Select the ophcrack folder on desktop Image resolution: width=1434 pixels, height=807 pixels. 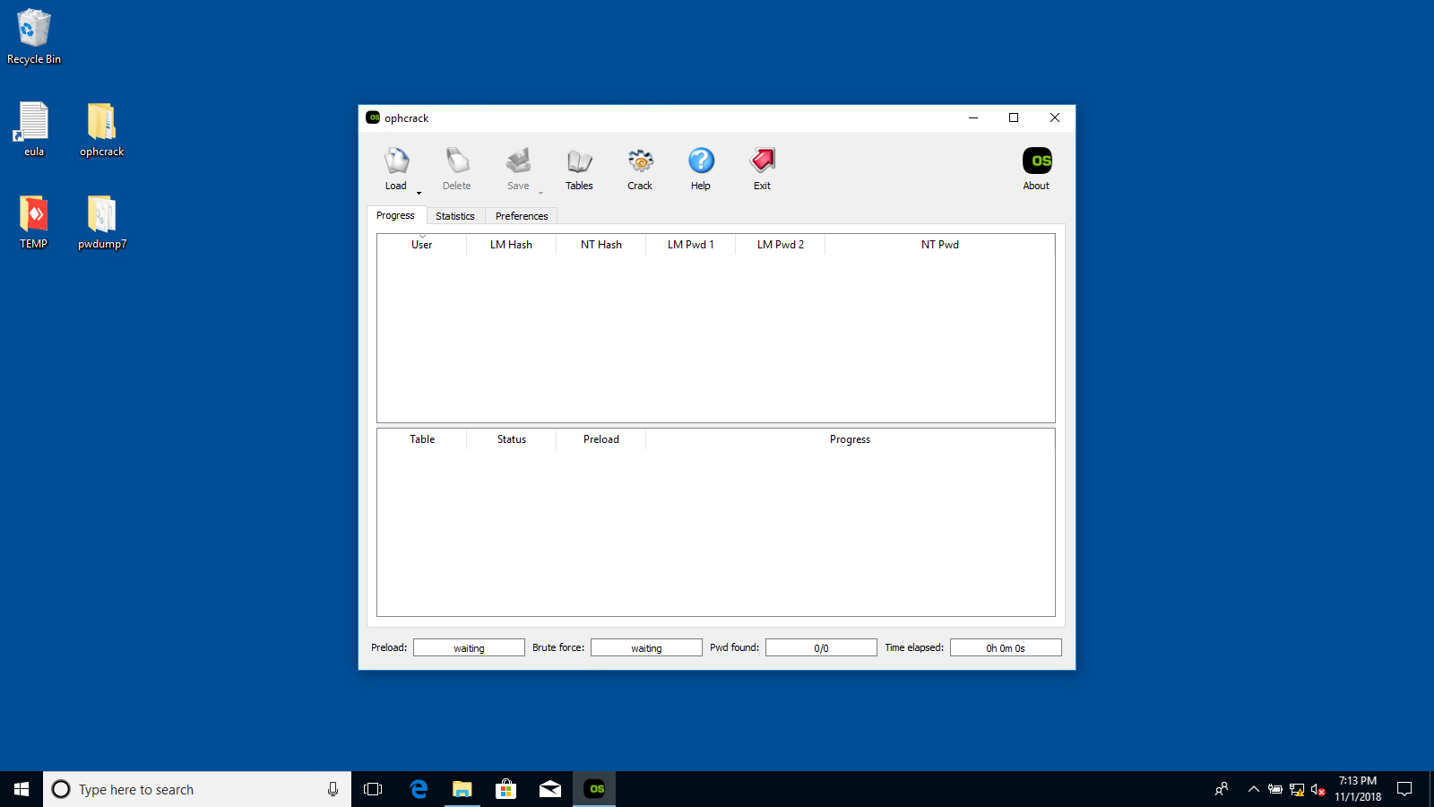coord(101,129)
